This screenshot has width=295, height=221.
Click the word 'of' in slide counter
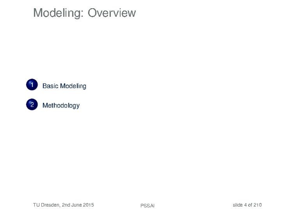pyautogui.click(x=250, y=205)
